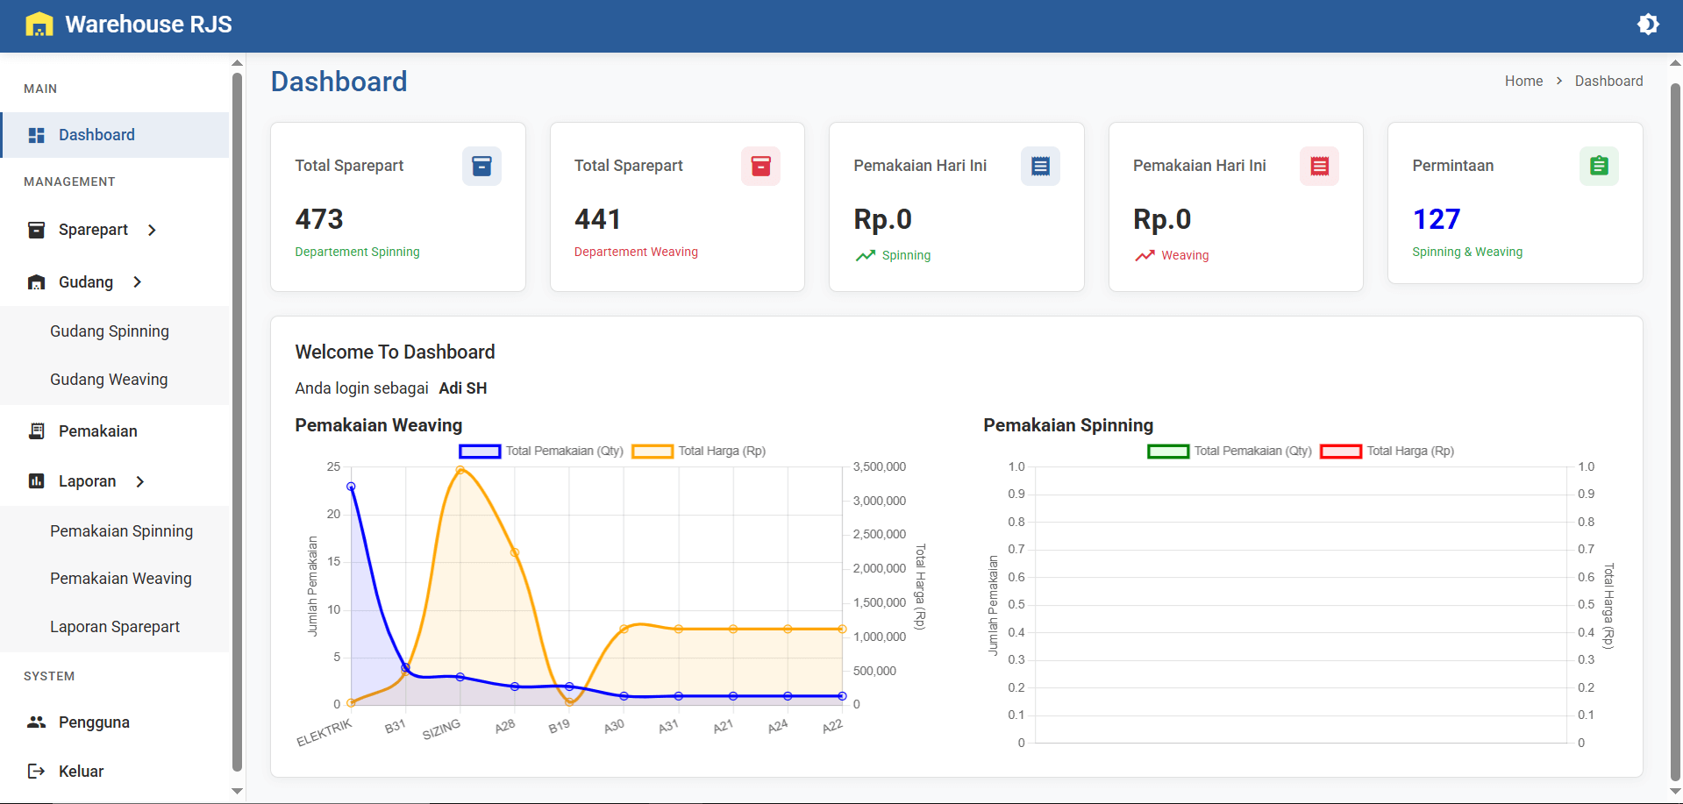Image resolution: width=1683 pixels, height=804 pixels.
Task: Click the sidebar scroll down arrow
Action: tap(237, 791)
